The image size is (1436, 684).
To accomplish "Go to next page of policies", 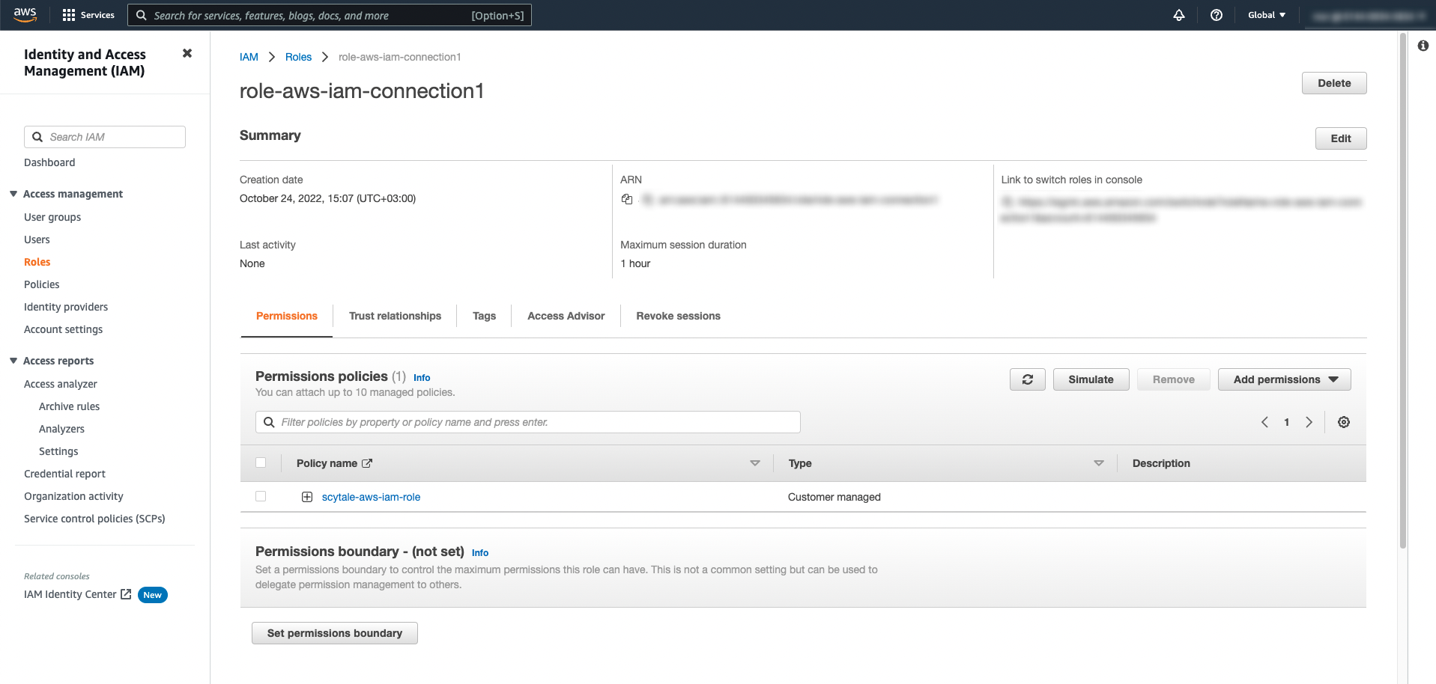I will pyautogui.click(x=1309, y=422).
